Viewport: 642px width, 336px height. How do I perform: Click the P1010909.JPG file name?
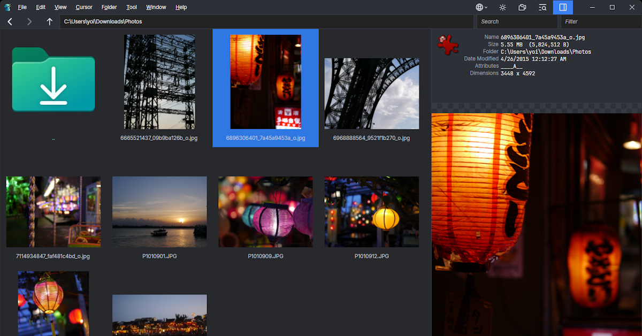point(265,256)
